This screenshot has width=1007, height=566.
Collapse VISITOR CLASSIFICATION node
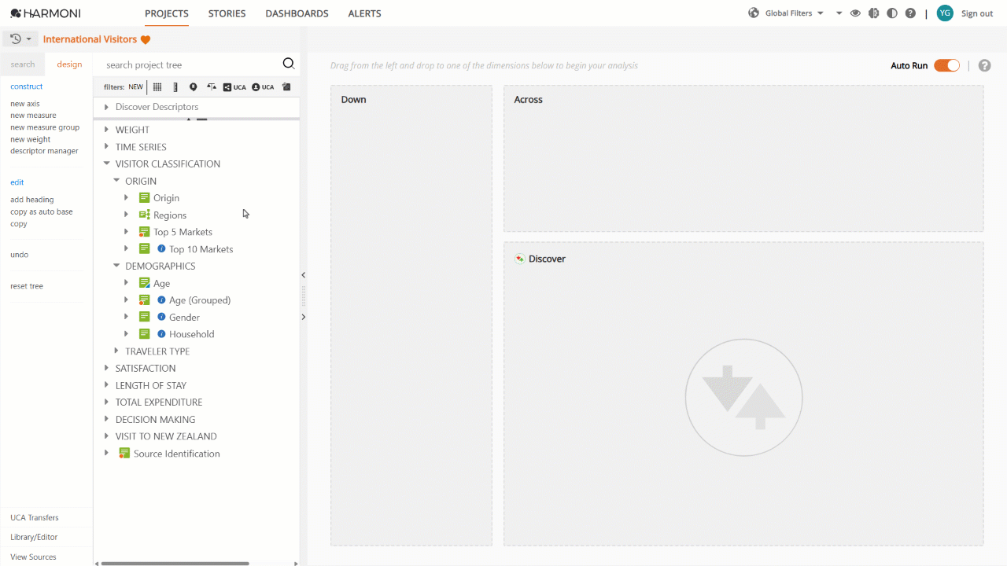[107, 164]
